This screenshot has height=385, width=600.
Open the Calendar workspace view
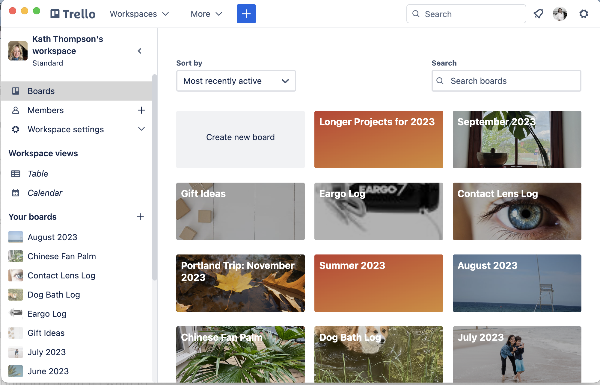pyautogui.click(x=45, y=193)
